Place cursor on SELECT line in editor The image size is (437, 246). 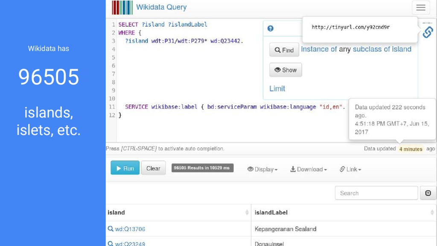(x=163, y=24)
